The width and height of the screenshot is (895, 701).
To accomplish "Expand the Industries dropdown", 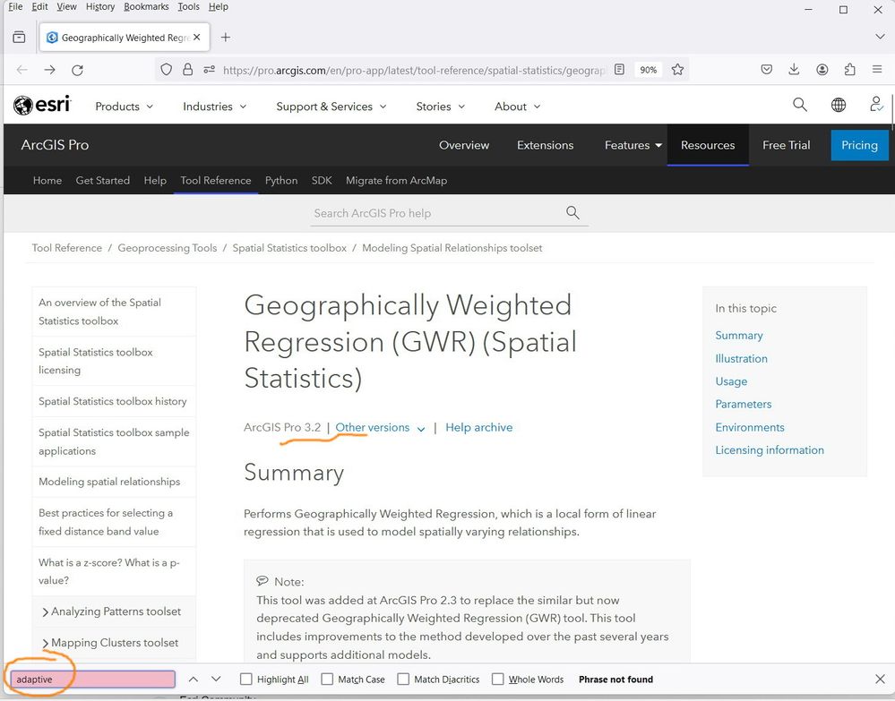I will point(214,107).
